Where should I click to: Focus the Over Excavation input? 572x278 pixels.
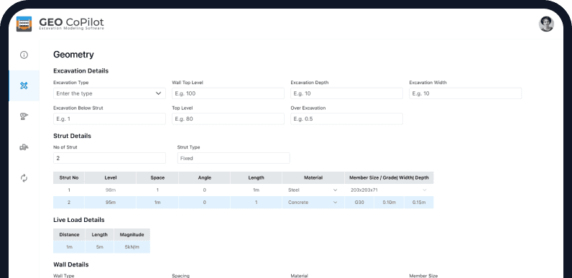pos(346,119)
